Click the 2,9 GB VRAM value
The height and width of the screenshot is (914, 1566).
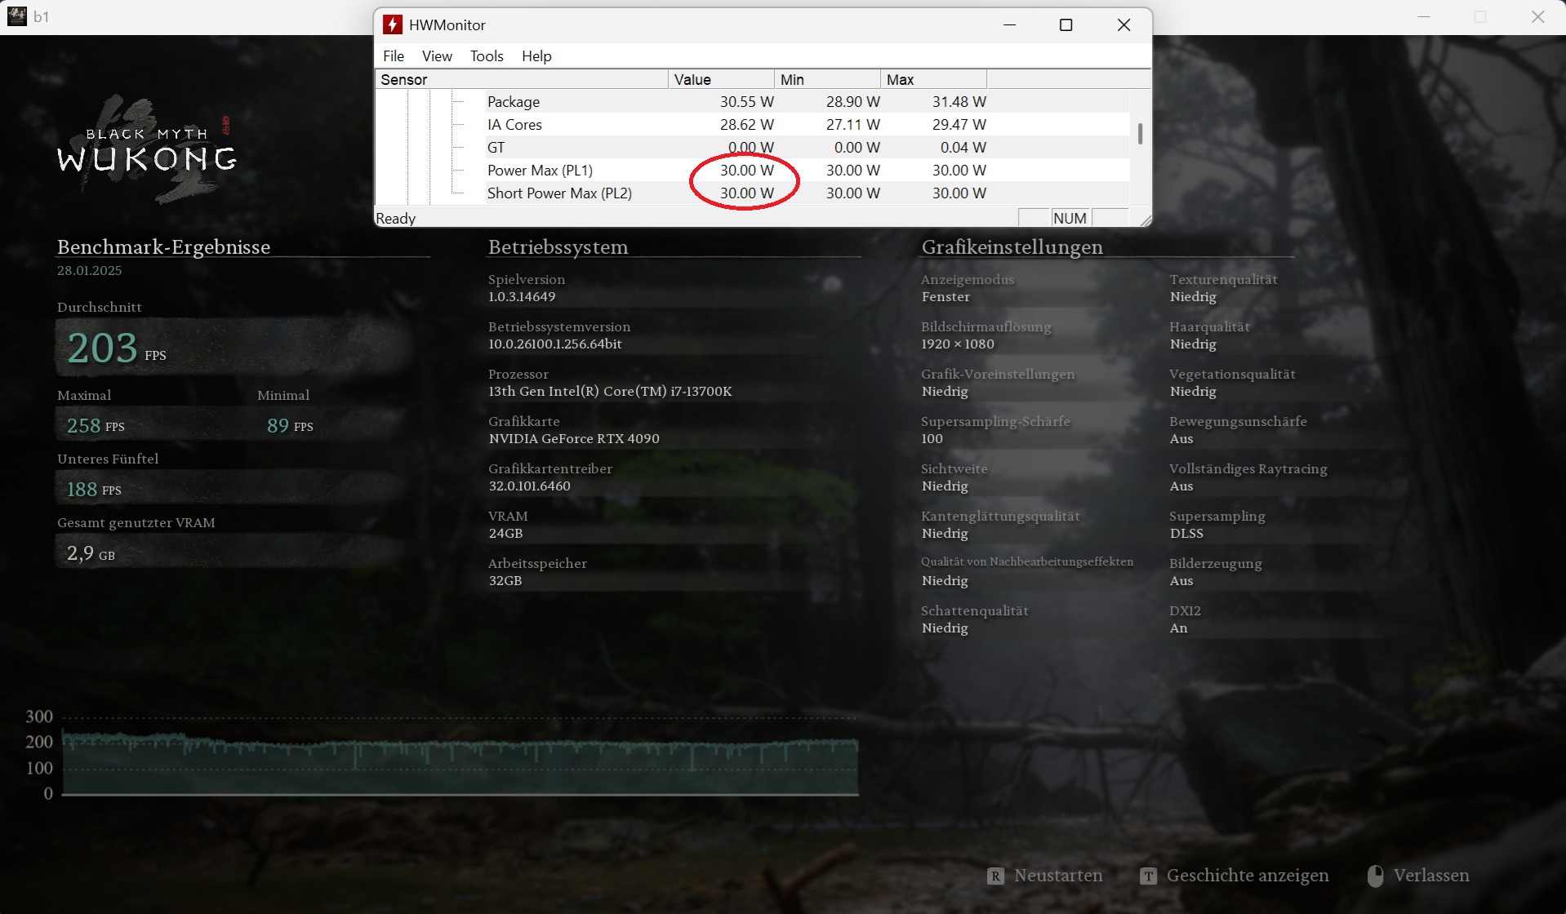[x=91, y=552]
